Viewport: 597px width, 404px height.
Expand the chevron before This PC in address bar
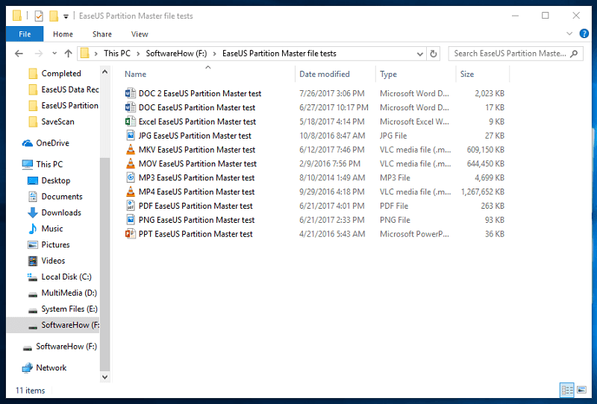pyautogui.click(x=96, y=54)
